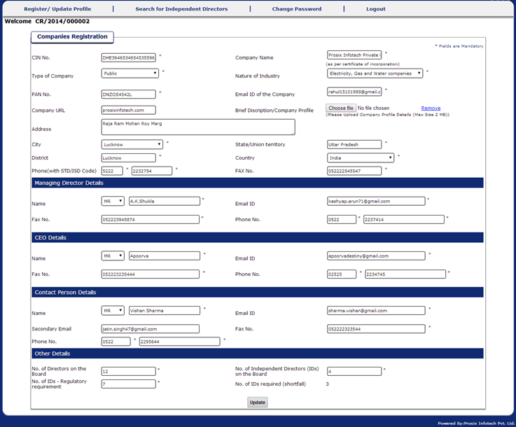
Task: Open the Type of Company dropdown
Action: point(130,73)
